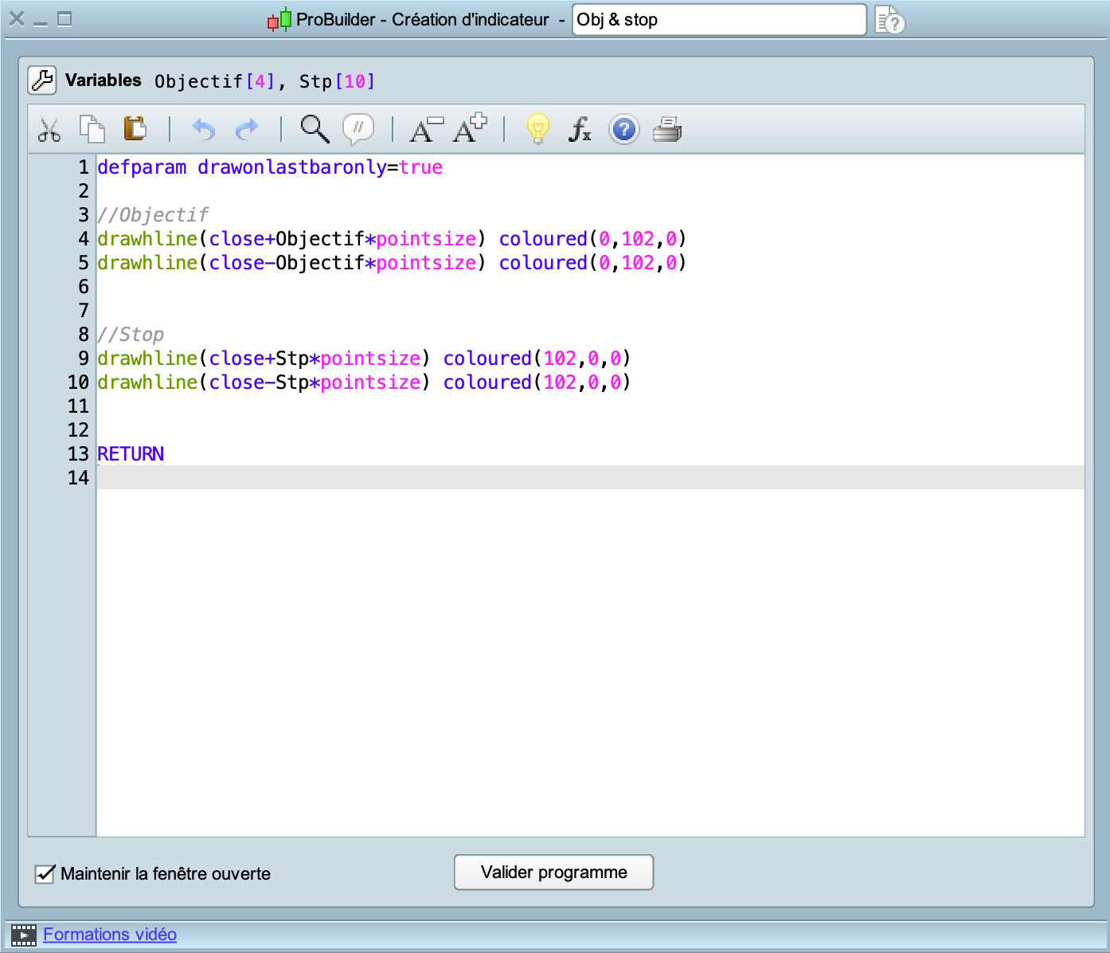Toggle 'Maintenir la fenêtre ouverte' checkbox
This screenshot has height=953, width=1110.
(x=45, y=874)
